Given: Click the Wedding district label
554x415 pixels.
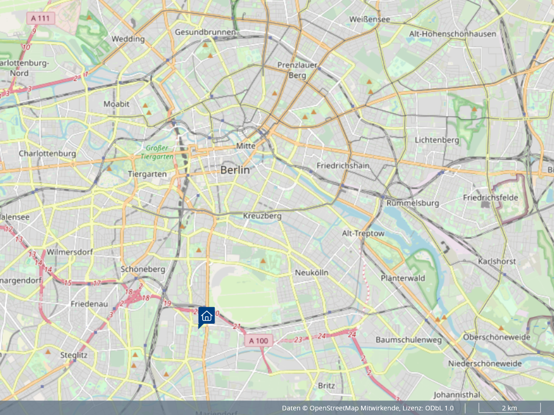Looking at the screenshot, I should click(128, 39).
